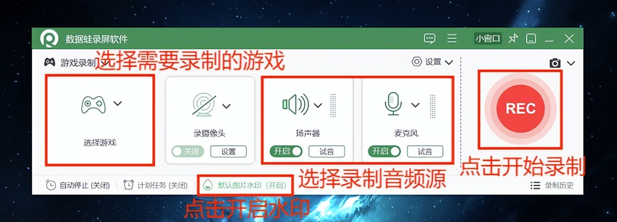Click the microphone icon
Viewport: 617px width, 222px height.
click(393, 105)
